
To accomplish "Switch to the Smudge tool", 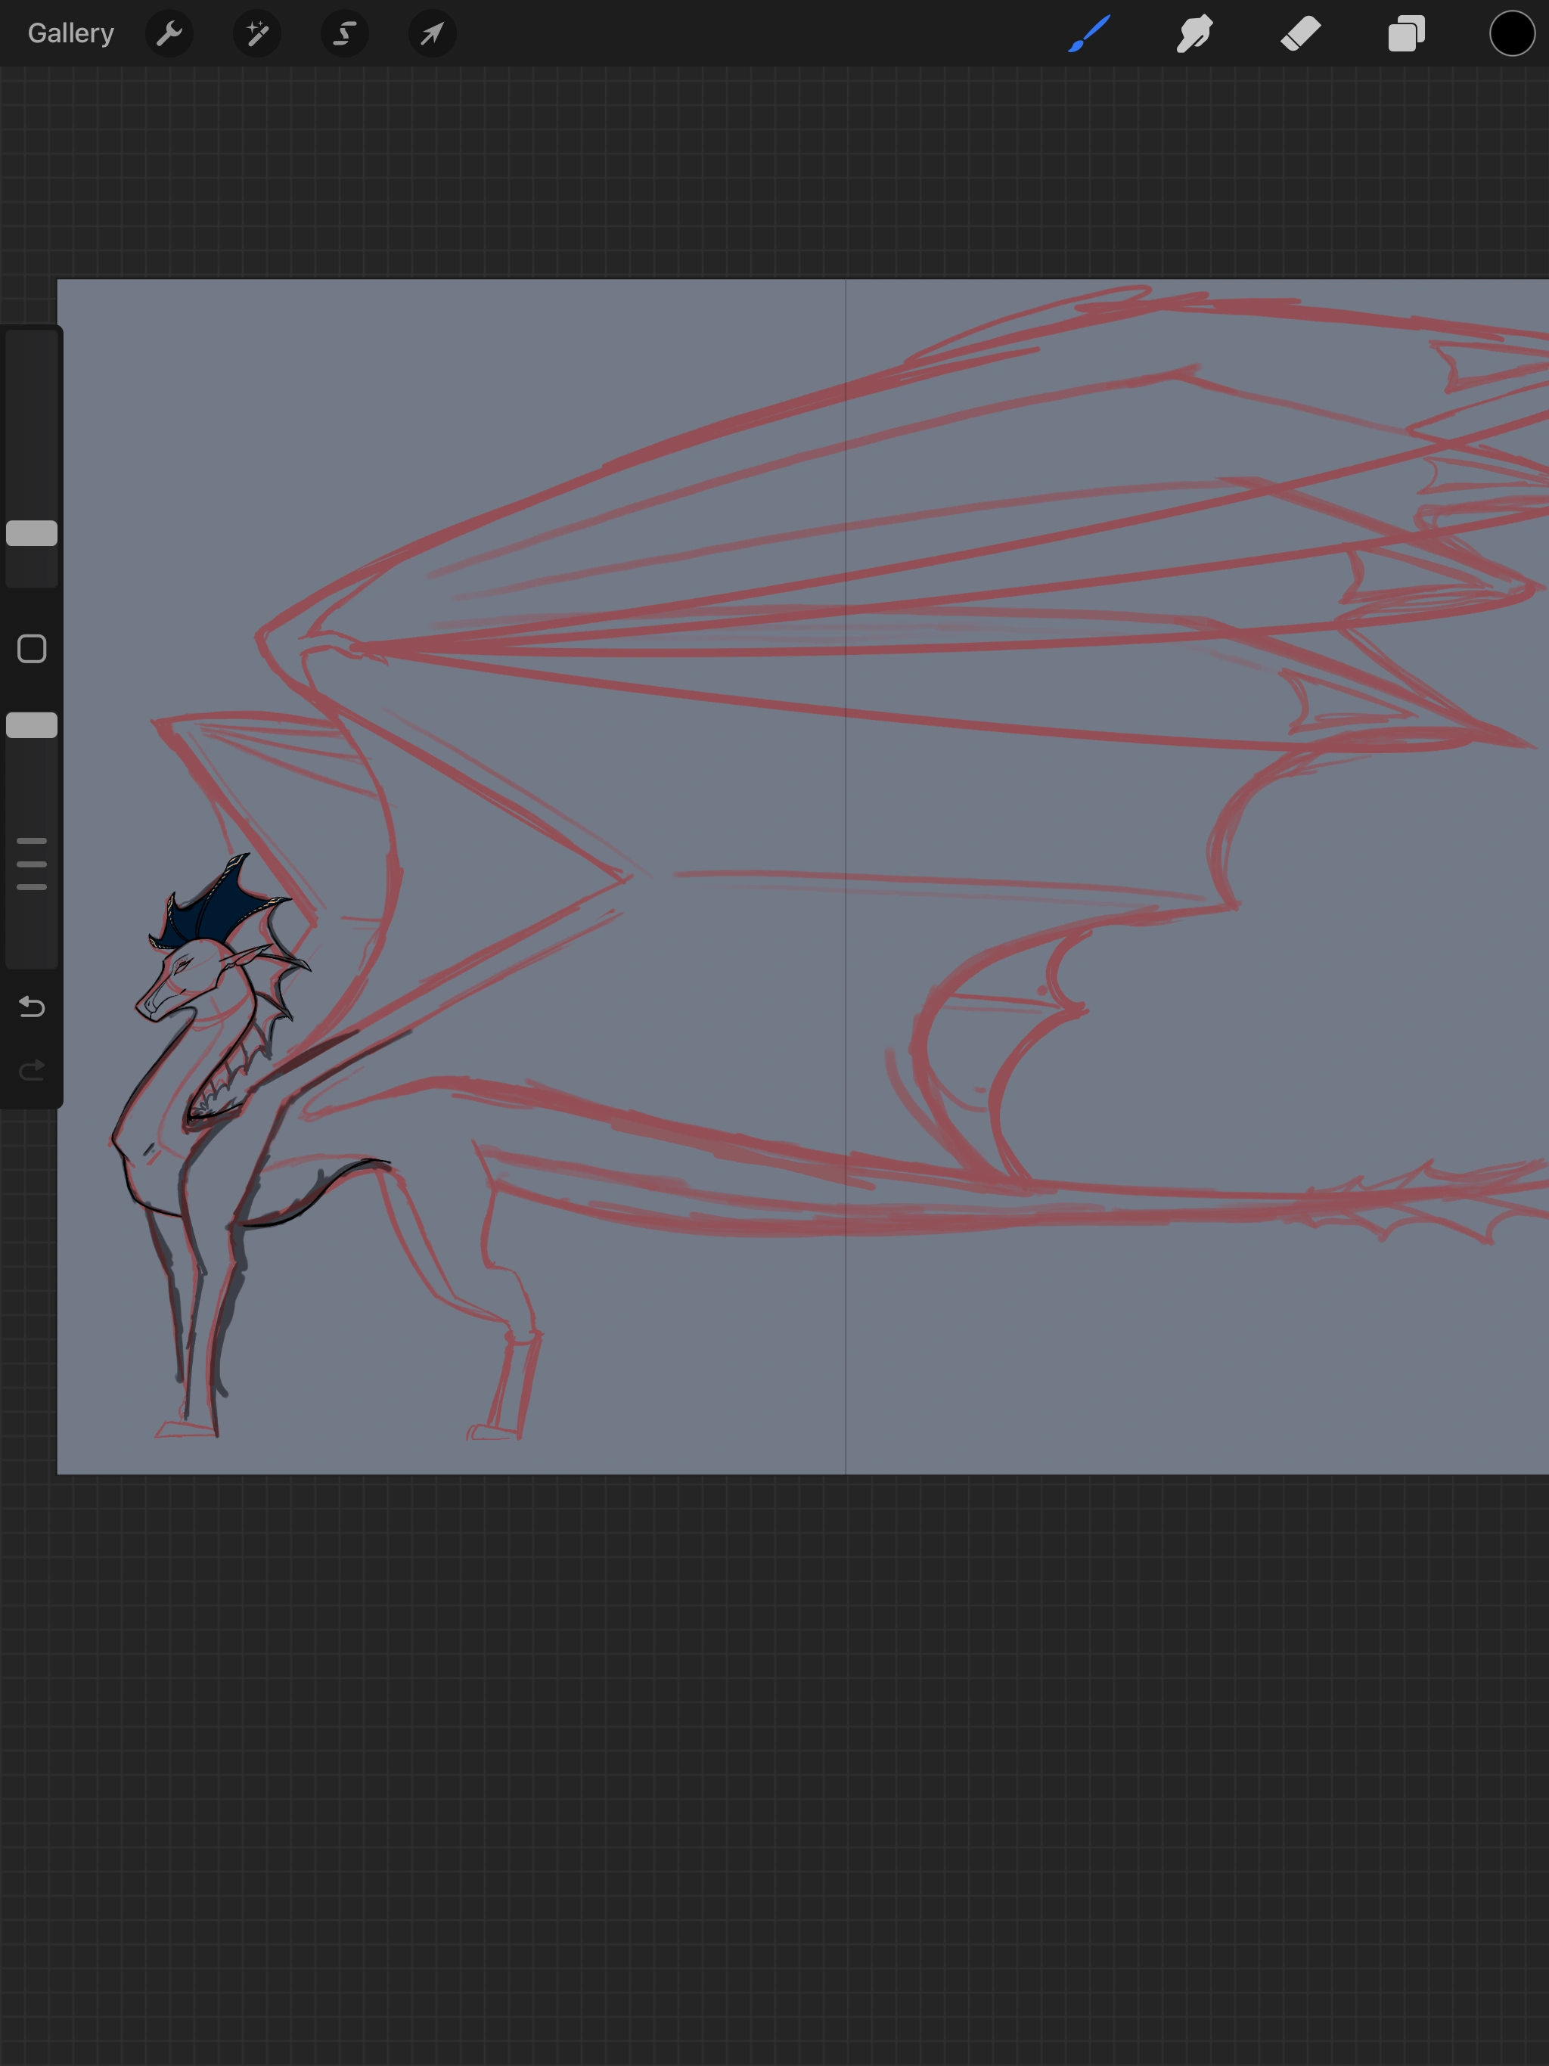I will [1194, 33].
